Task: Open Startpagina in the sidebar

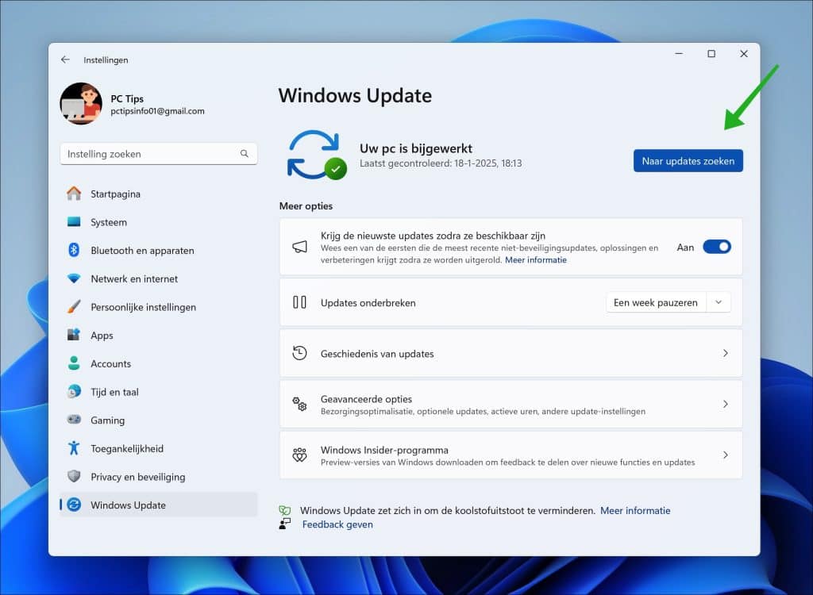Action: point(159,194)
